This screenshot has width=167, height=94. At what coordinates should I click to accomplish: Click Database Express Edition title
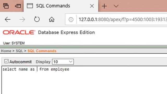pos(66,32)
